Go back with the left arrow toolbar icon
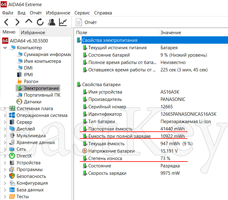The height and width of the screenshot is (200, 228). [x=6, y=22]
